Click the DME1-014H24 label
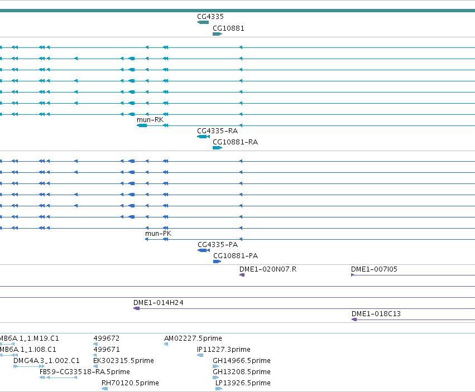The height and width of the screenshot is (392, 475). pos(159,303)
